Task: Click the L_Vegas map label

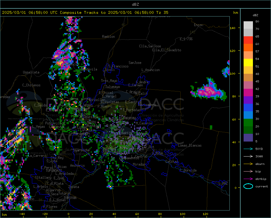Action: click(x=39, y=127)
